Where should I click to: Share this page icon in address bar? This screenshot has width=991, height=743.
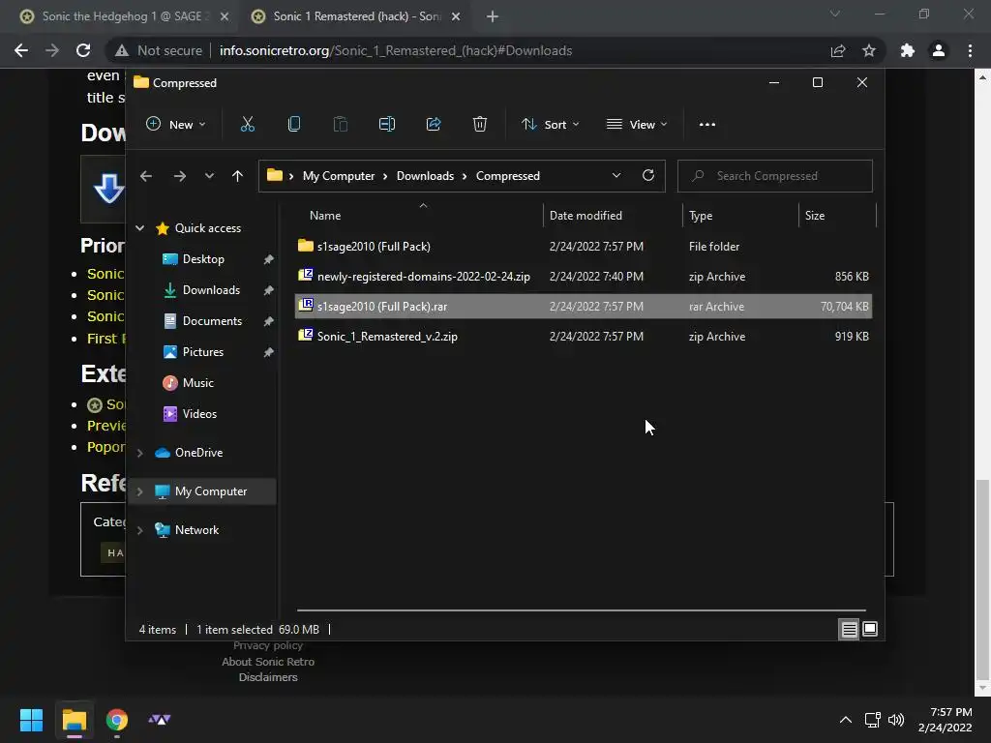pyautogui.click(x=838, y=50)
